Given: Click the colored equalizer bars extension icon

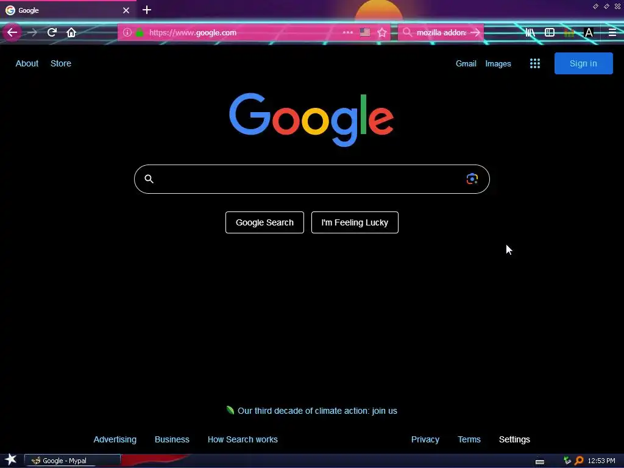Looking at the screenshot, I should (569, 33).
